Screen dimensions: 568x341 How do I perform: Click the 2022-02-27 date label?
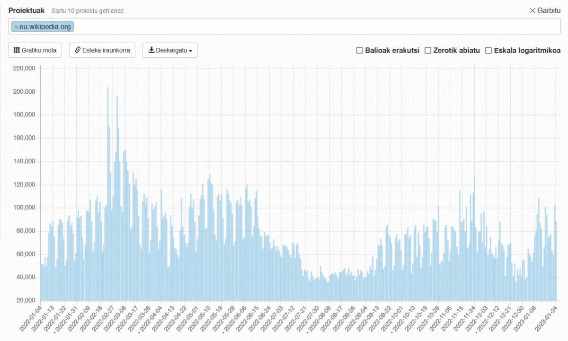tap(103, 319)
